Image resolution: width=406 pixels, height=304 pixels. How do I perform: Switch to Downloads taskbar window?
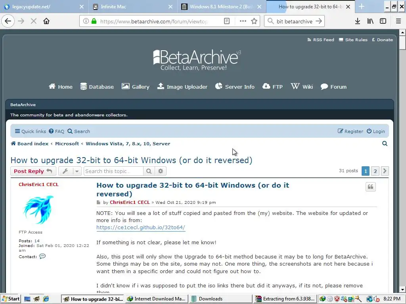pos(220,299)
